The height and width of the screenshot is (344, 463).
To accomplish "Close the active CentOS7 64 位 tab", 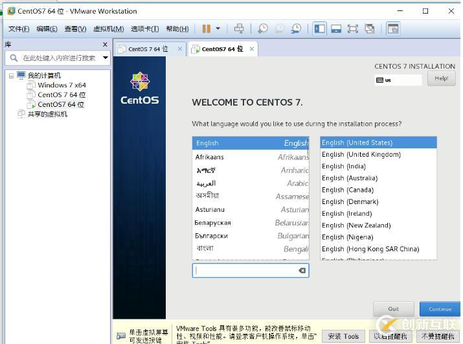I will point(252,49).
